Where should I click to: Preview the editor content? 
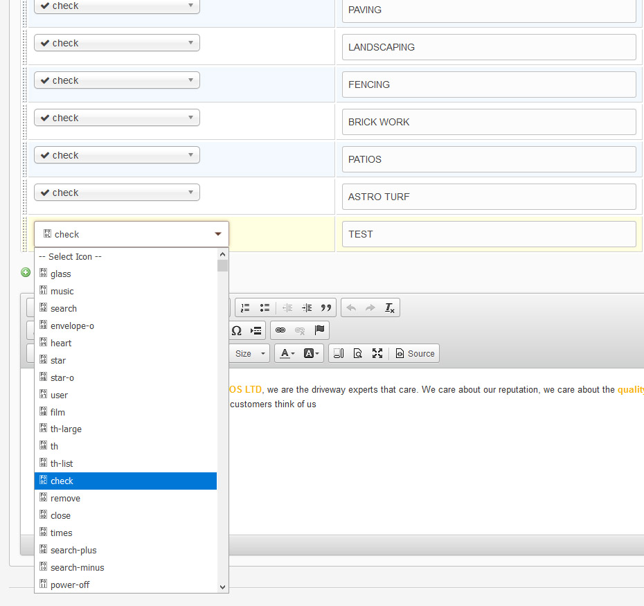pyautogui.click(x=358, y=353)
